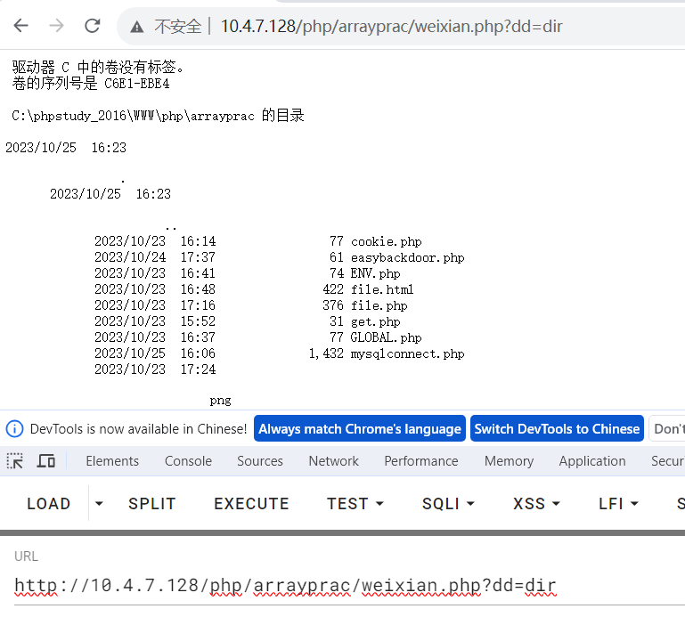
Task: Open the LFI dropdown menu
Action: pos(618,504)
